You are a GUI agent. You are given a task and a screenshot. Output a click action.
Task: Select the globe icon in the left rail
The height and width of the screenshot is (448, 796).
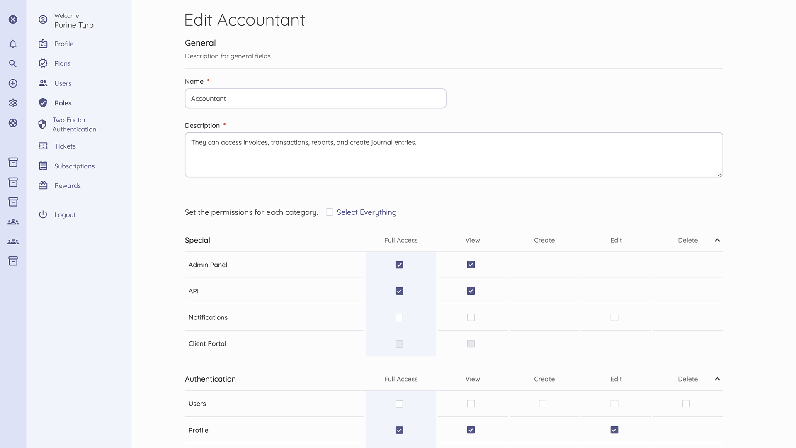(x=13, y=123)
